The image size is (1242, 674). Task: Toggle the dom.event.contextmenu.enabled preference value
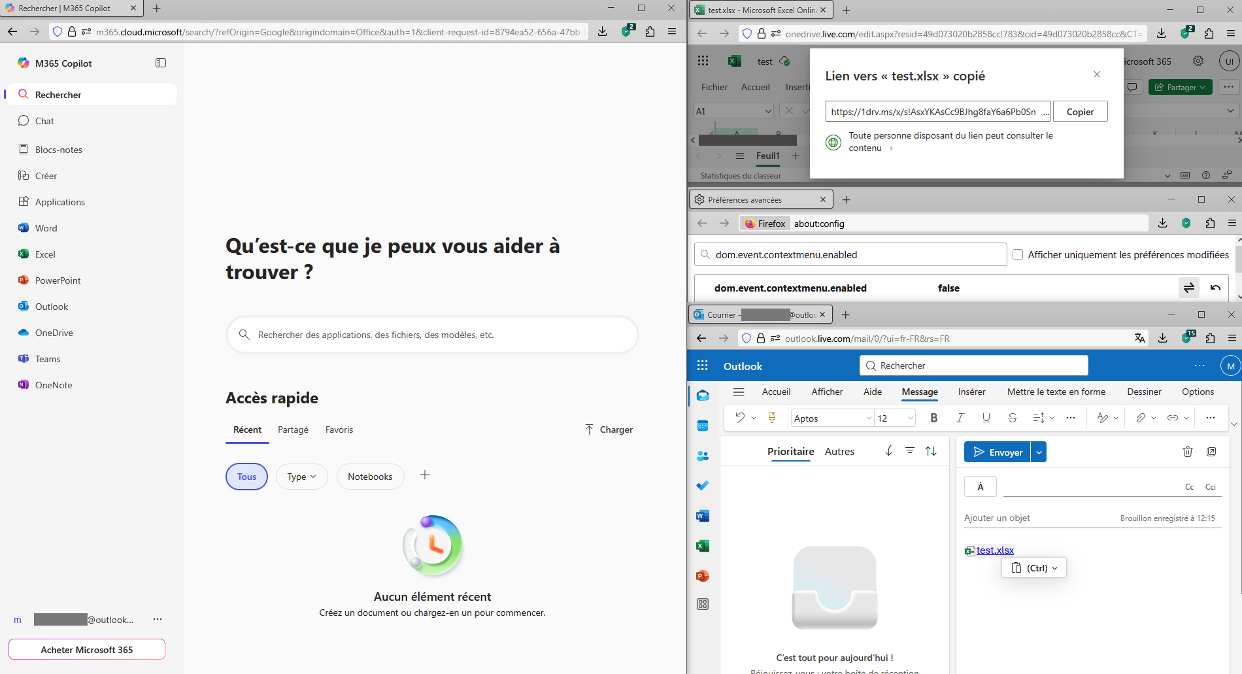pyautogui.click(x=1188, y=288)
